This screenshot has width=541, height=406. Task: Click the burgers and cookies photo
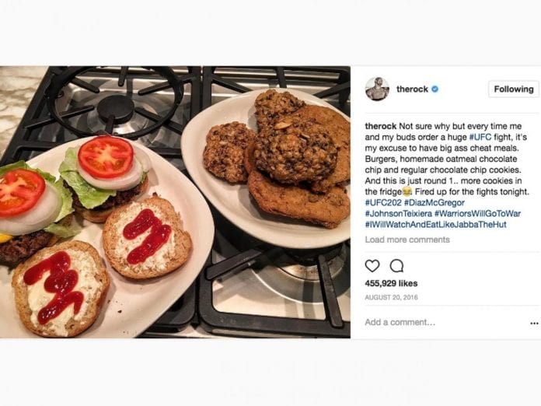tap(175, 202)
